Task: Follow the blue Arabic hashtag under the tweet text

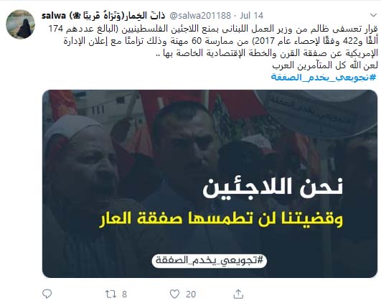Action: pos(324,78)
